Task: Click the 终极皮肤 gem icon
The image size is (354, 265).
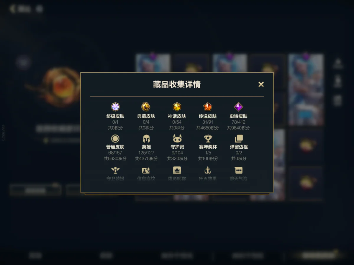Action: pos(115,107)
